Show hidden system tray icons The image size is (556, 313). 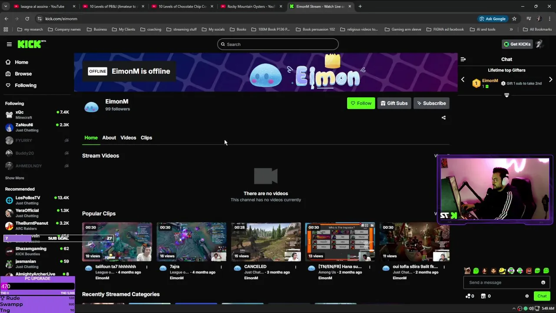(514, 308)
